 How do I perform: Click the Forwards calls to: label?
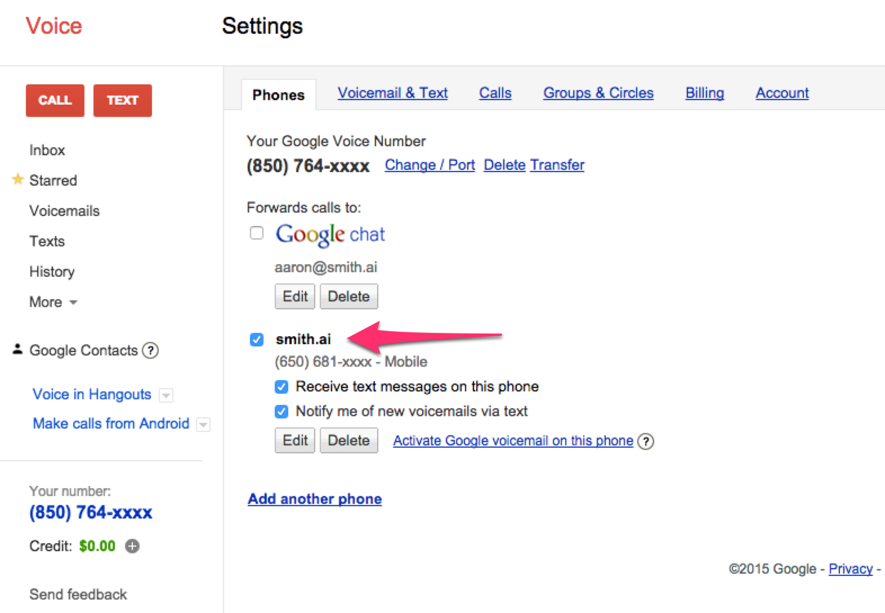(x=304, y=208)
